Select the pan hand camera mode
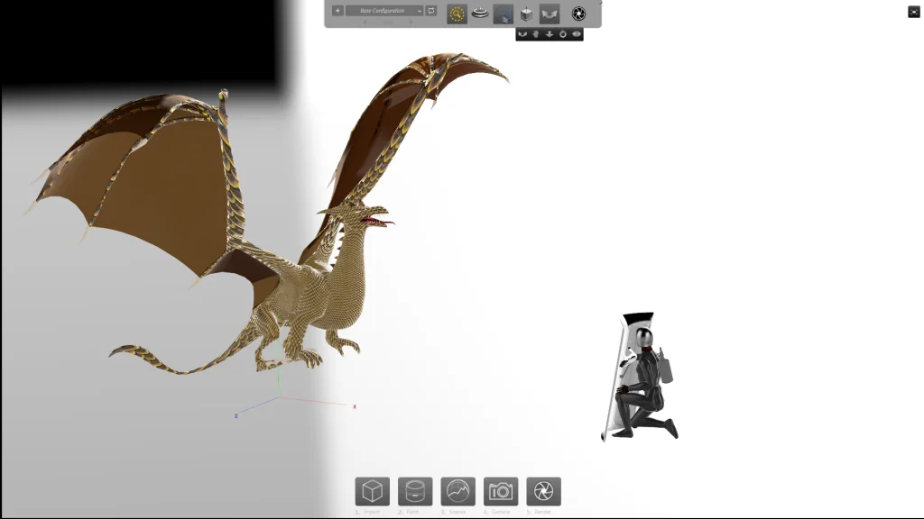This screenshot has width=924, height=519. click(535, 34)
